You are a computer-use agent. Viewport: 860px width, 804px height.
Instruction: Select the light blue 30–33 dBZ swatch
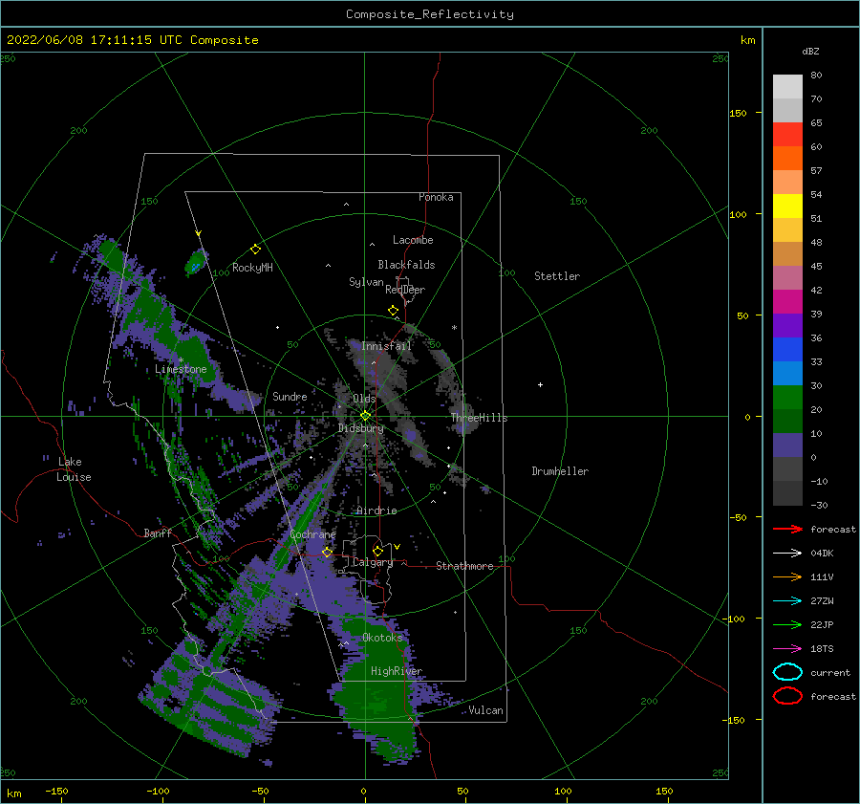(787, 373)
